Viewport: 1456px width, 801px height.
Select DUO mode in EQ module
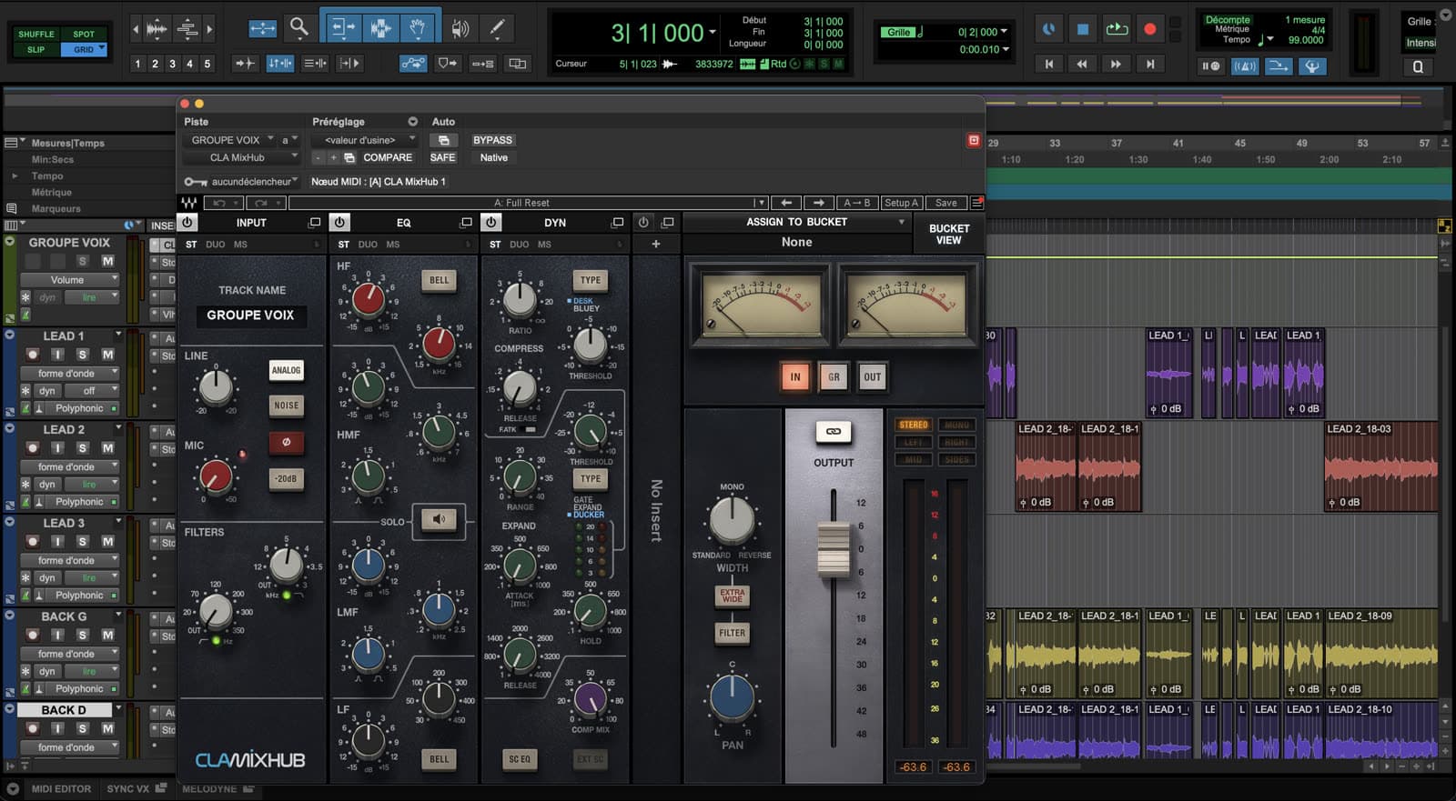[368, 245]
